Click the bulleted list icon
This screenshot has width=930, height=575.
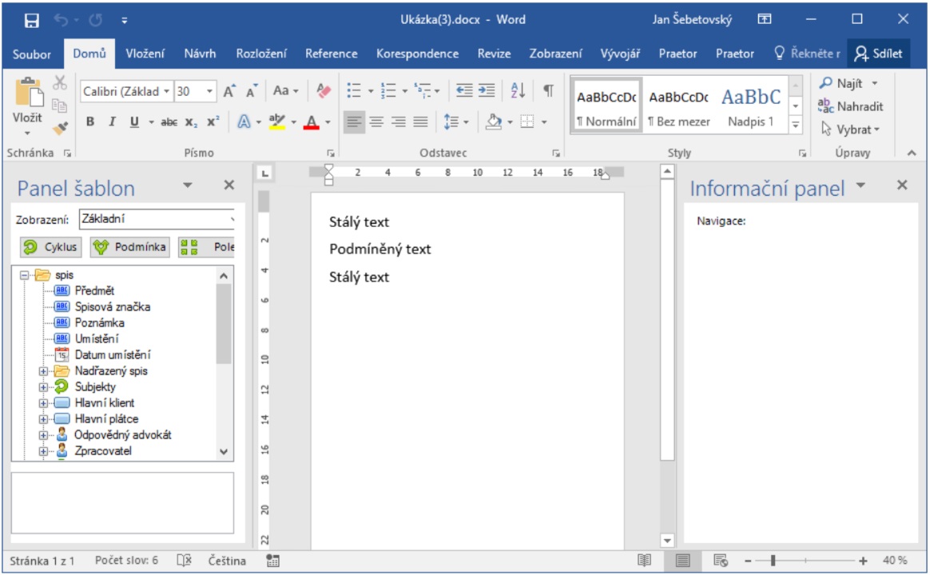click(354, 91)
